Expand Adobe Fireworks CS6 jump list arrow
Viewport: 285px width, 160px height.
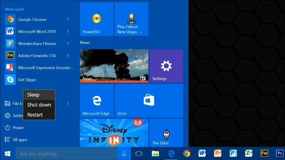click(x=68, y=56)
